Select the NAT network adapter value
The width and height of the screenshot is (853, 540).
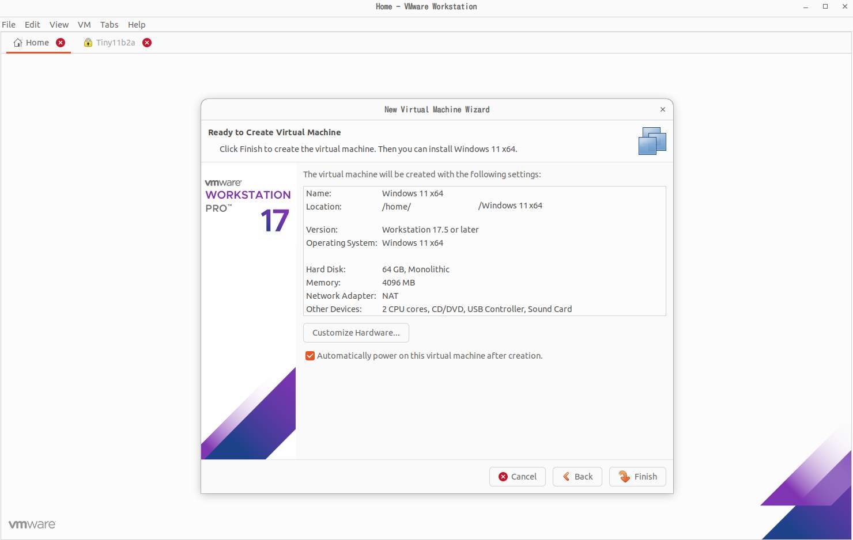[x=390, y=296]
